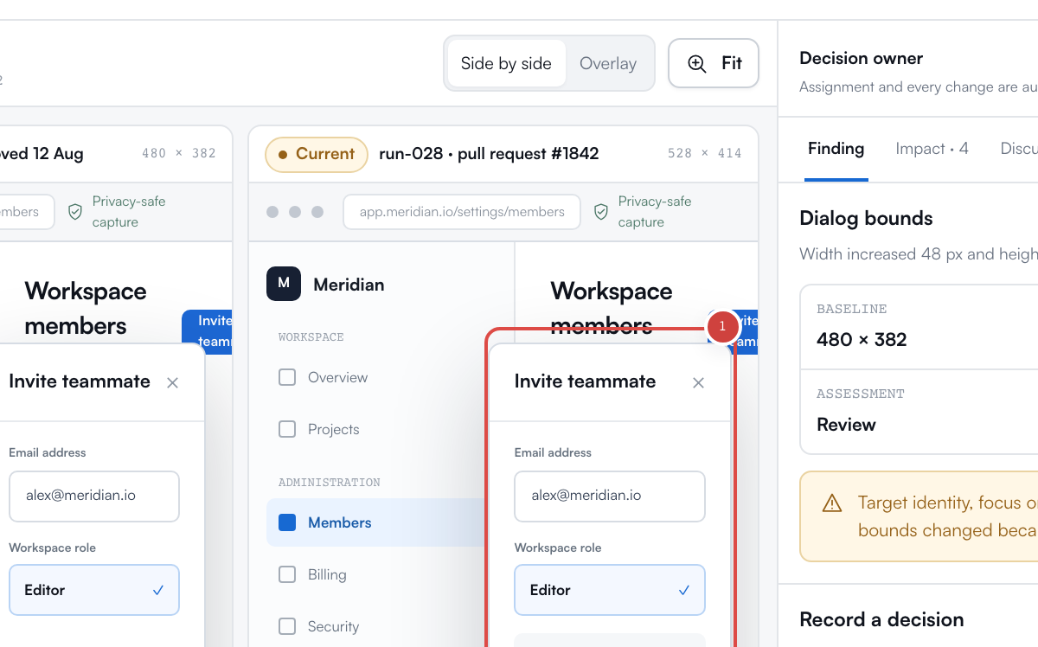Click the Workspace members heading in current run

(612, 309)
